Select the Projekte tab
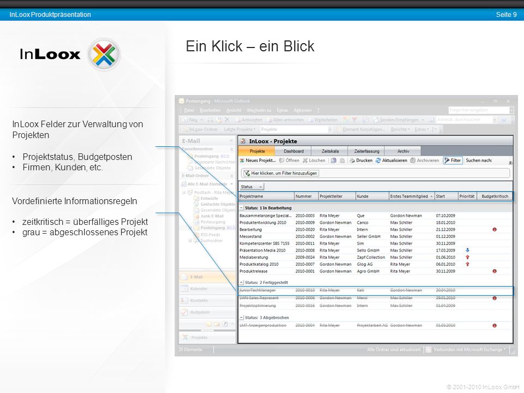Viewport: 524px width, 393px height. tap(257, 151)
